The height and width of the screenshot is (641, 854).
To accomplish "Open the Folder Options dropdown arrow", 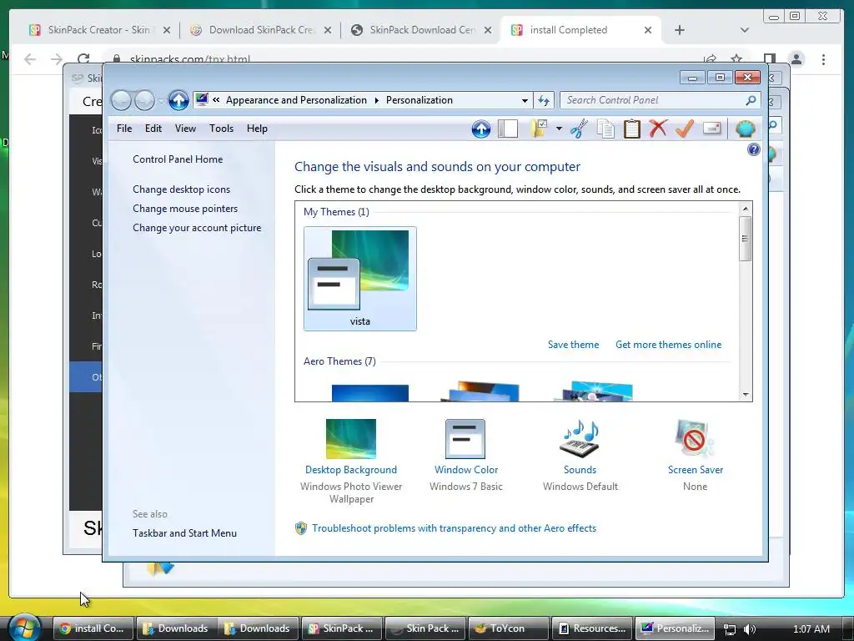I will click(x=559, y=129).
